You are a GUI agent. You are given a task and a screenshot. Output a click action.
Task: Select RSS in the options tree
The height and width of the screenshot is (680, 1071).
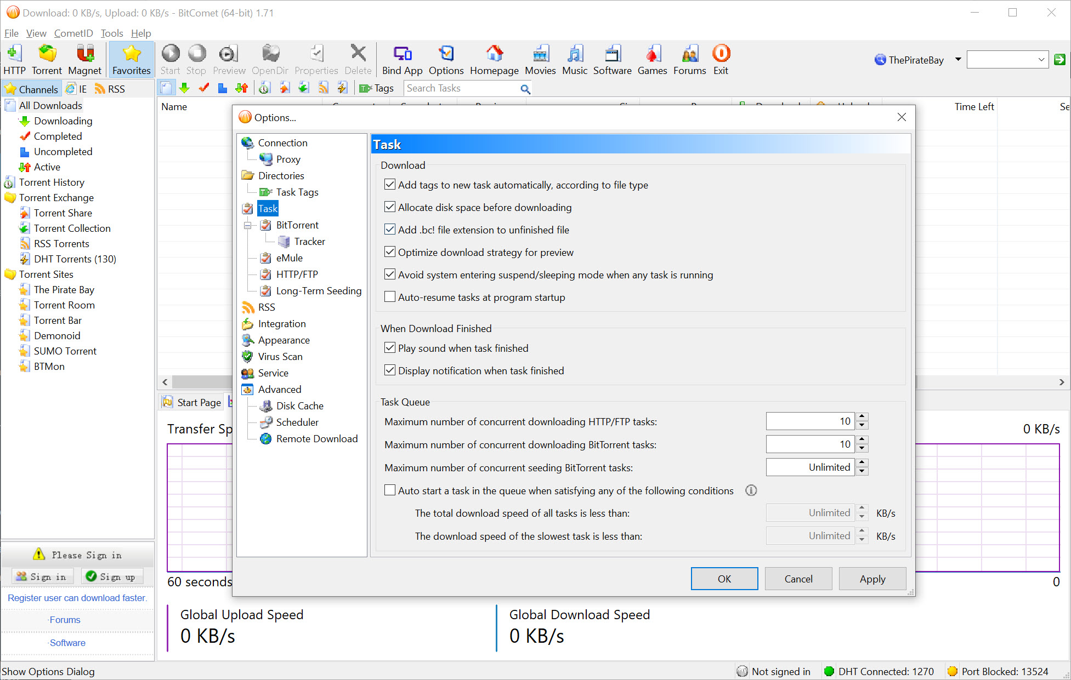(x=267, y=307)
